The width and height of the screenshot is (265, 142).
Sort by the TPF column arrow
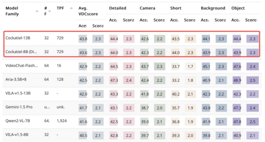pyautogui.click(x=71, y=8)
